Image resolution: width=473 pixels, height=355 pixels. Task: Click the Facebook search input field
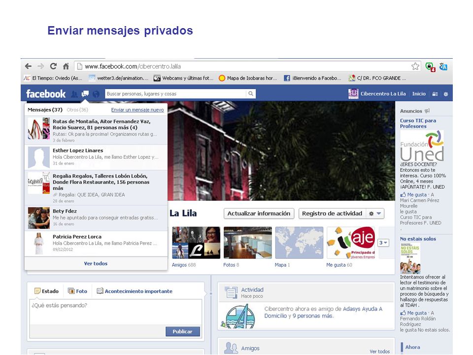coord(176,94)
